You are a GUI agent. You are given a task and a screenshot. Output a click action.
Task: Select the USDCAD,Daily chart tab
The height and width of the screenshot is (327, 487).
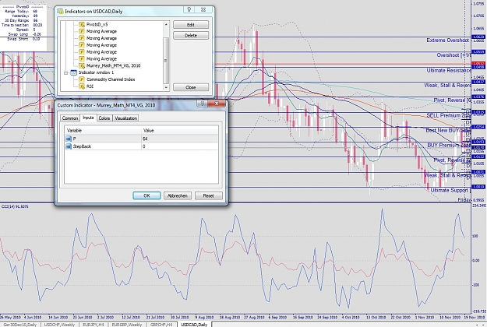coord(194,325)
